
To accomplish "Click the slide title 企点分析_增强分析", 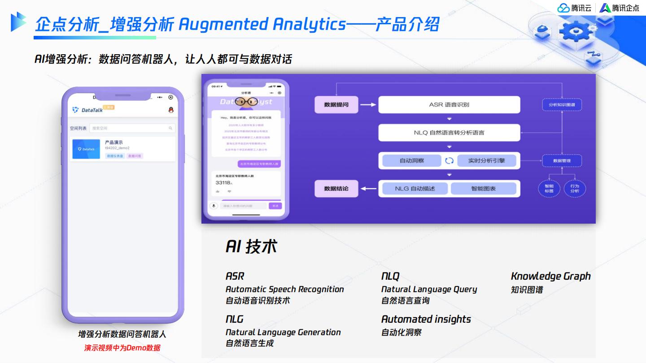I will click(104, 24).
